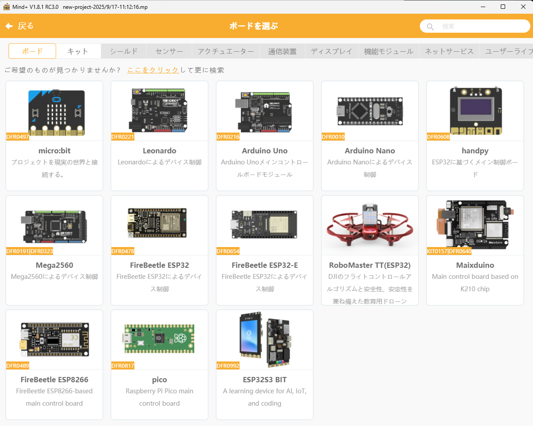Click the DFR0191|DFR0323 product code label
533x426 pixels.
click(30, 251)
